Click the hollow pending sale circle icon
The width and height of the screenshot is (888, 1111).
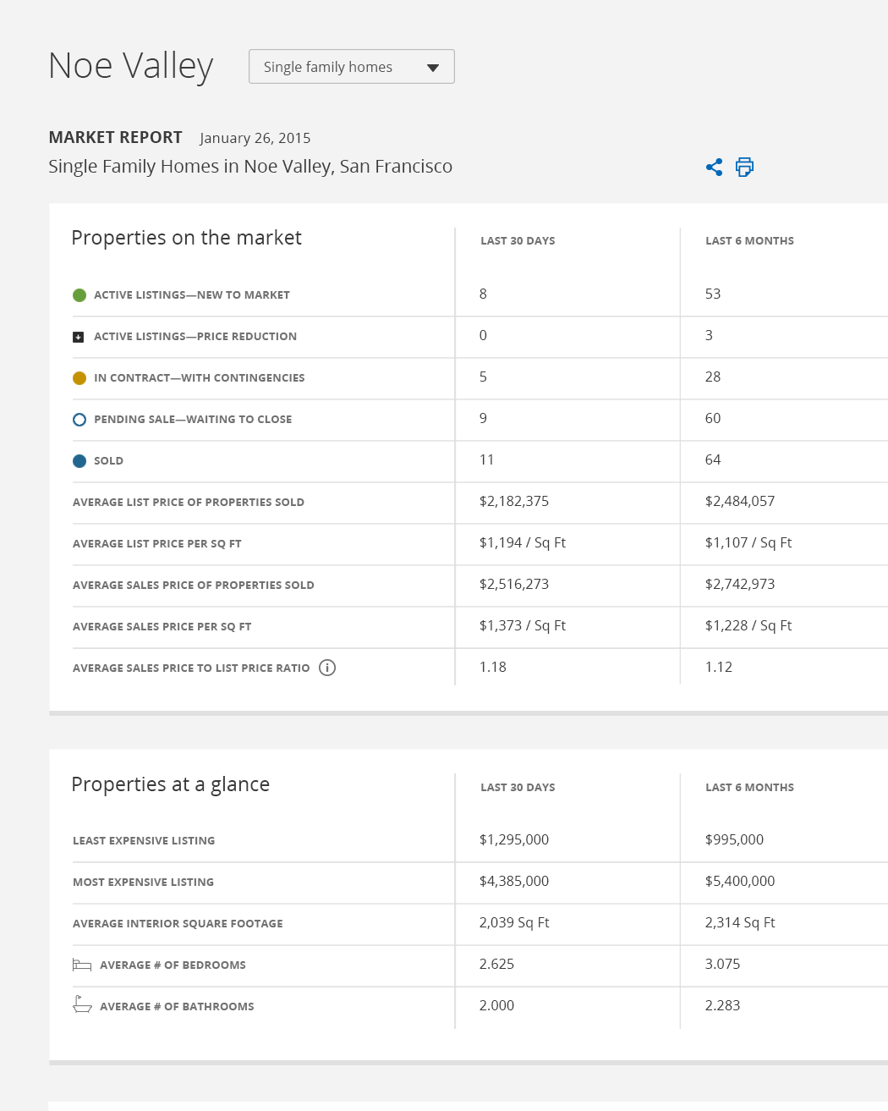[x=79, y=420]
